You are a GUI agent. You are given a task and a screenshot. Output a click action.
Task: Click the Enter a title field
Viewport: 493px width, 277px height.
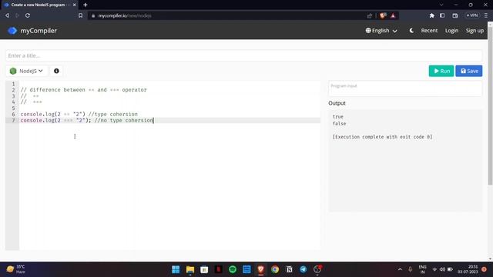point(243,55)
